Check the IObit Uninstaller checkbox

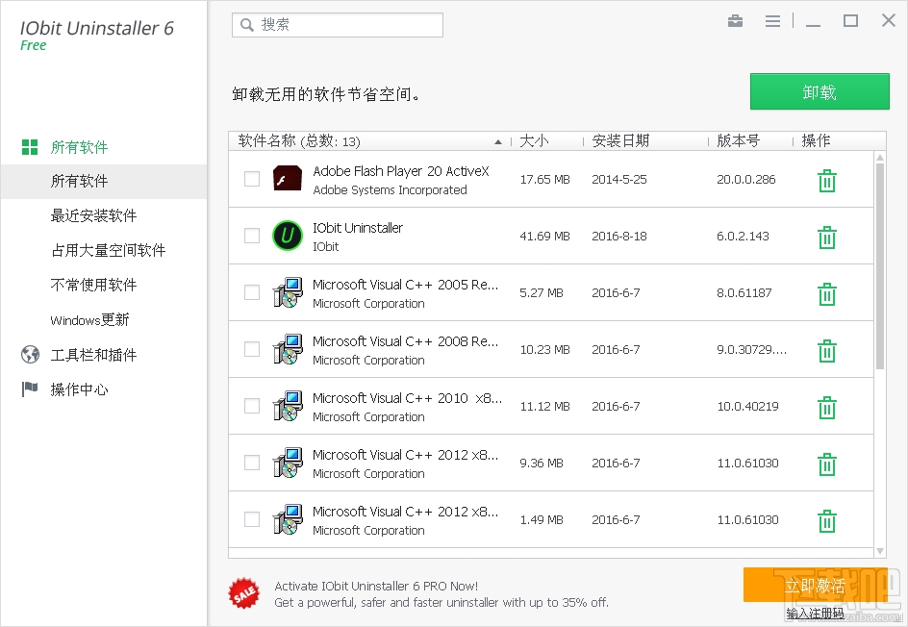pos(251,237)
